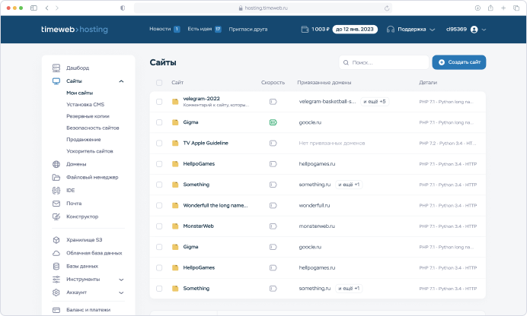
Task: Open the Backups submenu item
Action: (x=88, y=116)
